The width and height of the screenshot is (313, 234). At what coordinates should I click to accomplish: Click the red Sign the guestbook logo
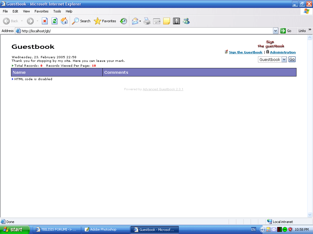pos(271,44)
